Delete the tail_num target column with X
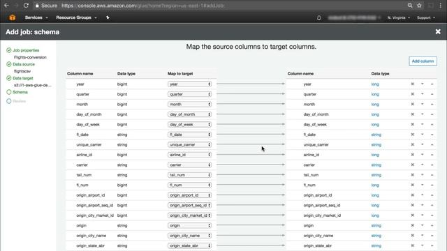This screenshot has width=447, height=251. 412,175
